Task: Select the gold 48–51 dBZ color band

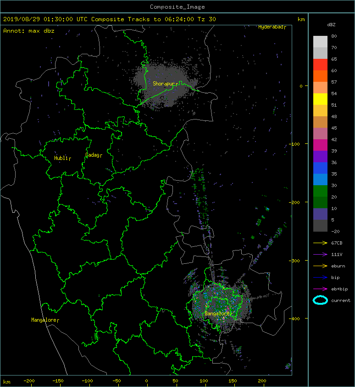Action: pyautogui.click(x=320, y=111)
